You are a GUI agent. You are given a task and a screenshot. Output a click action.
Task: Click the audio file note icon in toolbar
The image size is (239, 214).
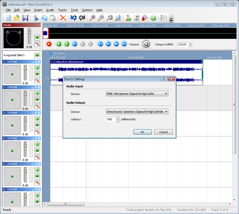(x=136, y=18)
